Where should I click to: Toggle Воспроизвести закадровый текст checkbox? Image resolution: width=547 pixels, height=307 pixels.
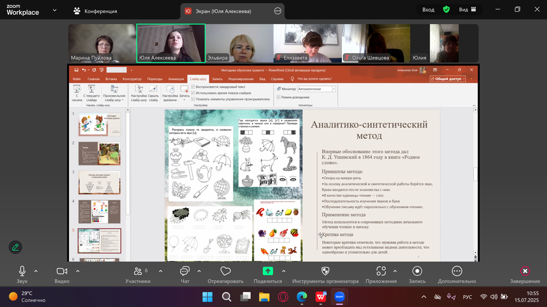[193, 86]
